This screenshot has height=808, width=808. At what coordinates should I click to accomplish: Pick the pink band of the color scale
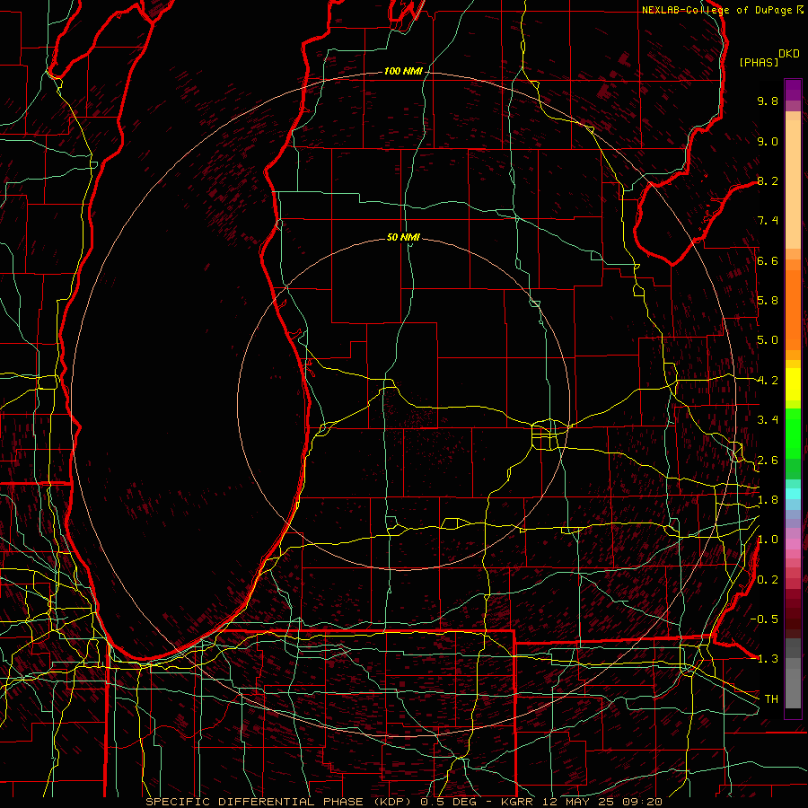tap(793, 544)
